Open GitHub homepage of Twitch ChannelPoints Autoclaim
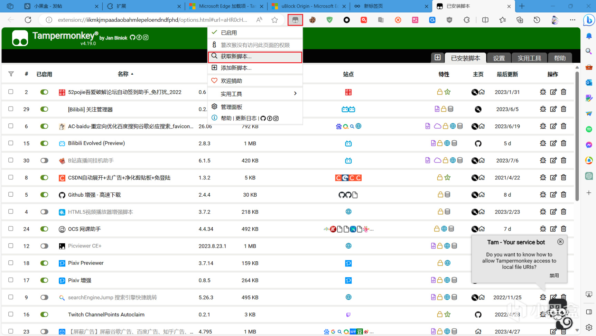596x336 pixels. click(x=478, y=315)
